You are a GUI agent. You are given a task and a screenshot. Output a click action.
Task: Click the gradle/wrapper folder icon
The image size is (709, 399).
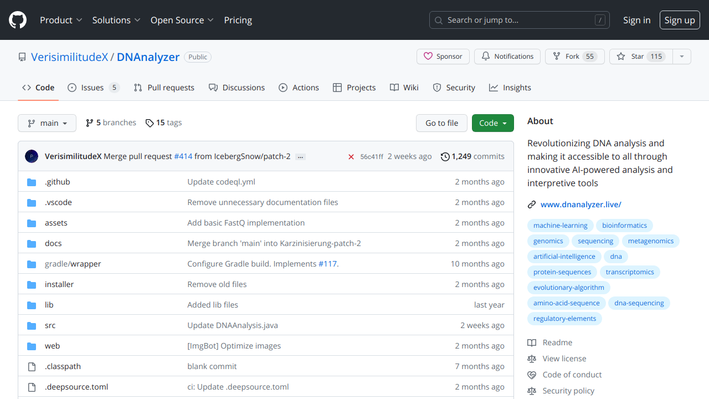click(x=32, y=264)
